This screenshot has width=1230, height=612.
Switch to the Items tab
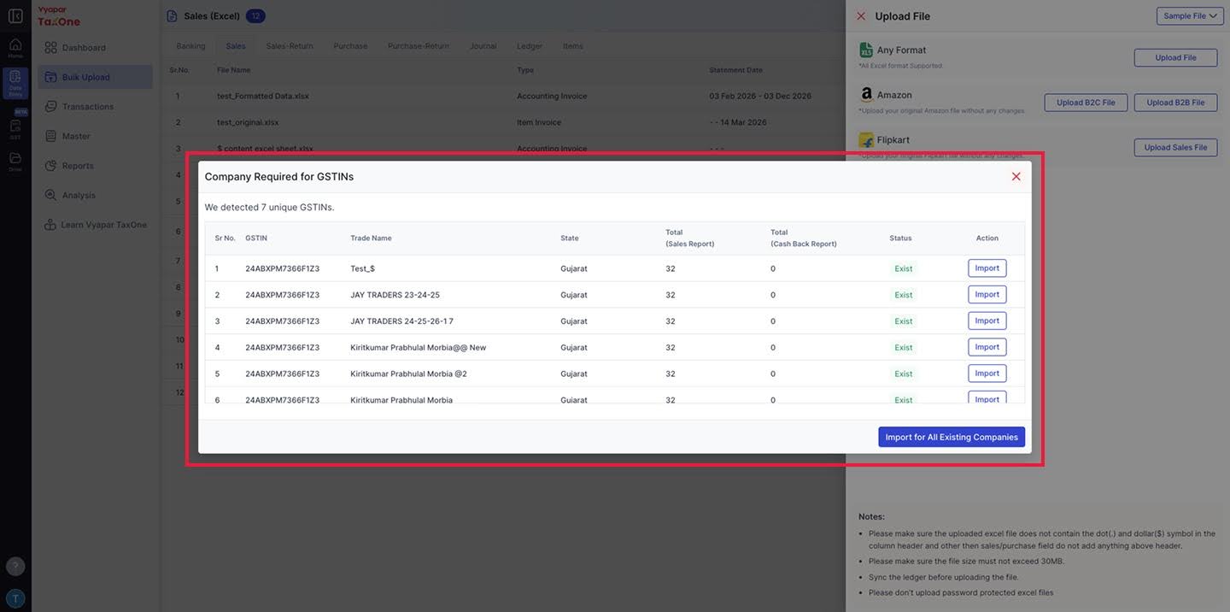(x=573, y=46)
